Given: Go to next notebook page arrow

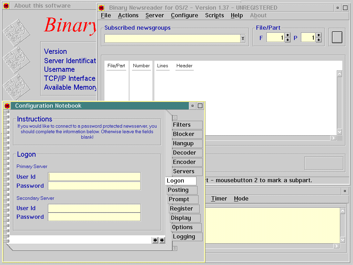Looking at the screenshot, I should coord(162,240).
